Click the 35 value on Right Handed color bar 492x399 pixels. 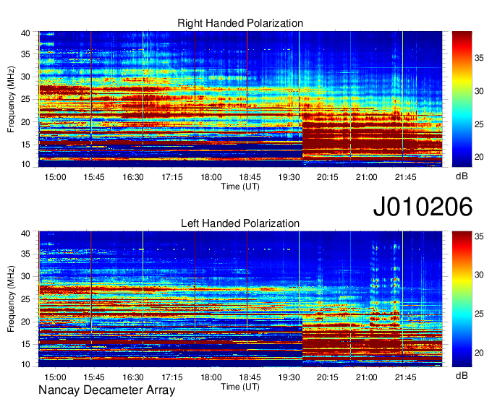[x=479, y=58]
